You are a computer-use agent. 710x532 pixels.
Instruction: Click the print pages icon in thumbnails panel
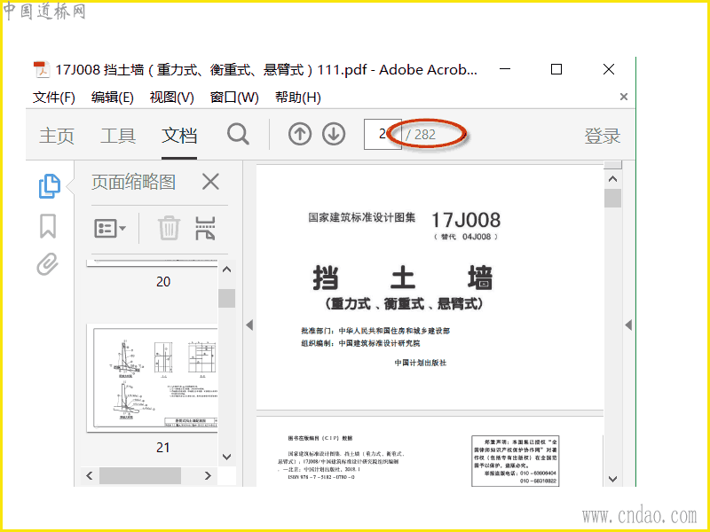[x=205, y=228]
